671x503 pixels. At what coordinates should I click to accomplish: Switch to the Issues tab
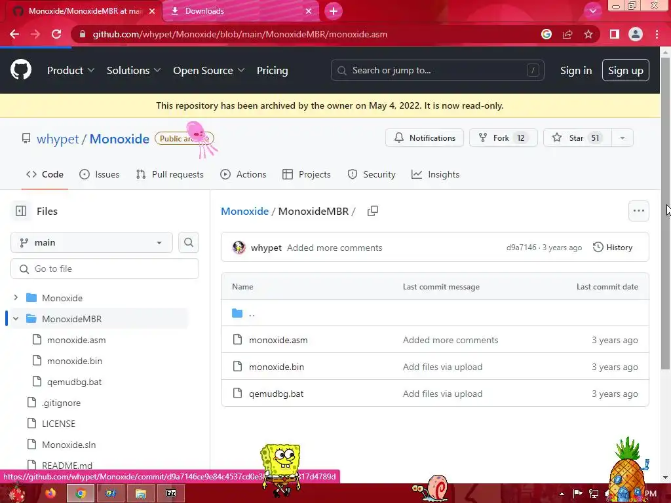[x=100, y=174]
